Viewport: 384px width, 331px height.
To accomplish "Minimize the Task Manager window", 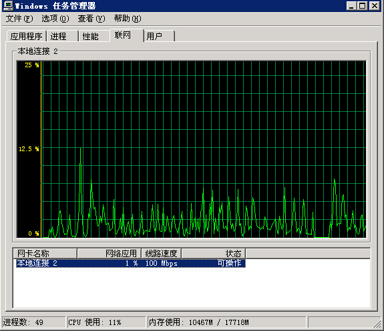I will coord(351,5).
